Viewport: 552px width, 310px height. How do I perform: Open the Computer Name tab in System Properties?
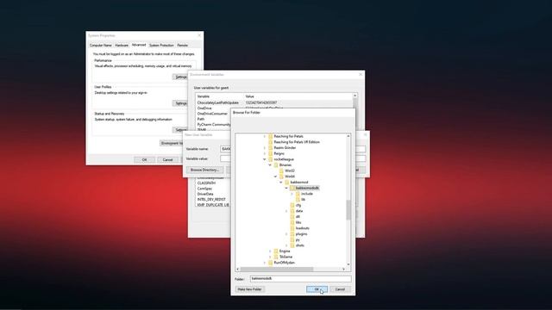[x=100, y=46]
